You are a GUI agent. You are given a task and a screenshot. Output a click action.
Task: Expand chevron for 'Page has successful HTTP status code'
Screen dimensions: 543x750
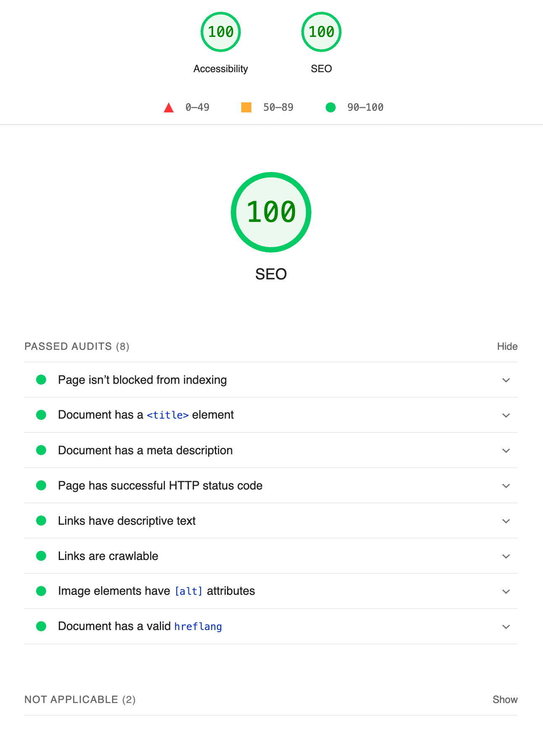pyautogui.click(x=506, y=486)
